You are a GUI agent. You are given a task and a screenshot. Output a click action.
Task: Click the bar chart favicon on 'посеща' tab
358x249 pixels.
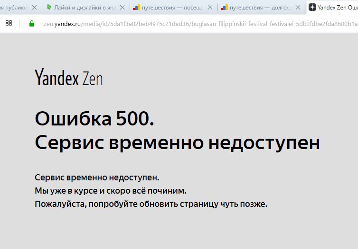[x=137, y=8]
